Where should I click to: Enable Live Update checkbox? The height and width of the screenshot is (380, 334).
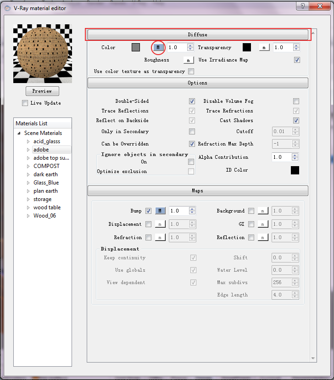(x=25, y=103)
